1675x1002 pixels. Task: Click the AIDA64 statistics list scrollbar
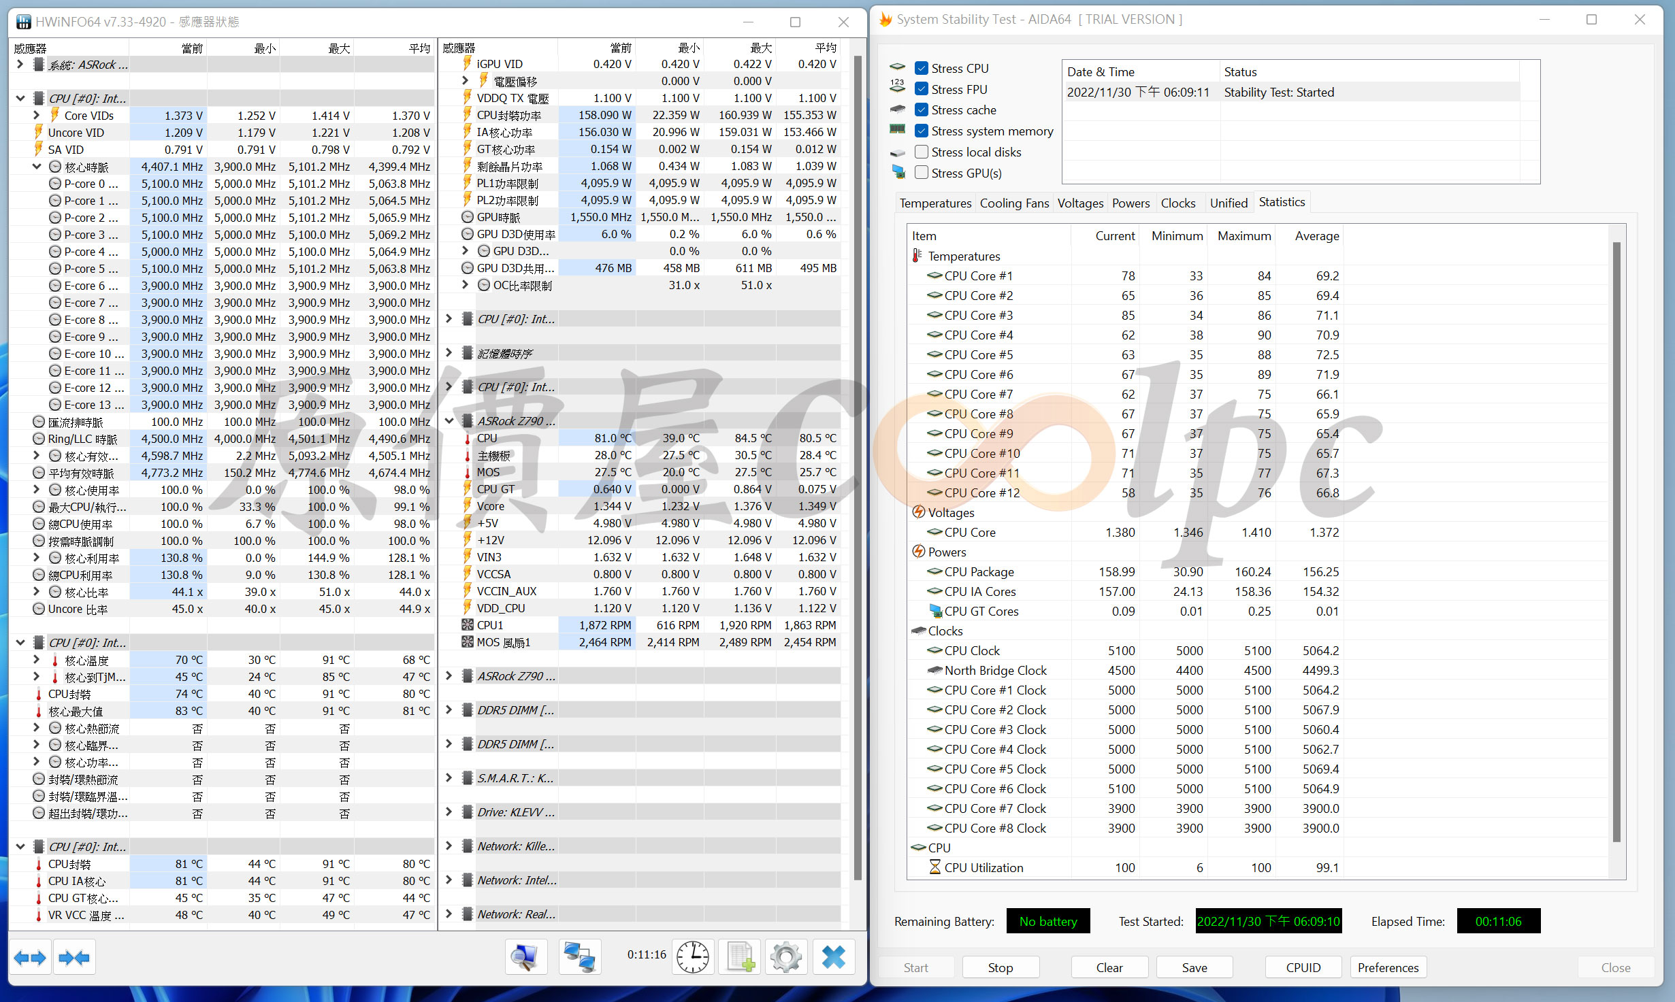(1616, 541)
